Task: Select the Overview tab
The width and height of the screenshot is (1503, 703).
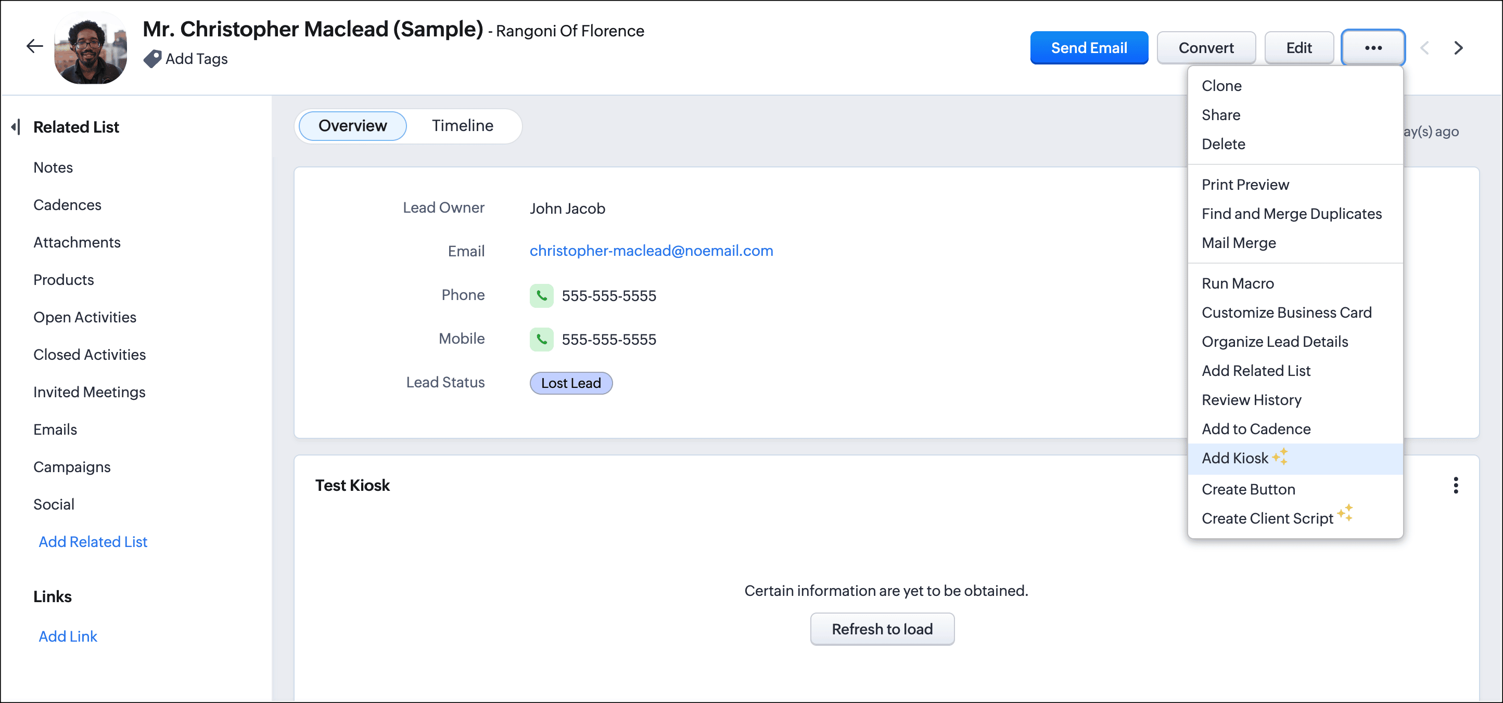Action: pos(352,125)
